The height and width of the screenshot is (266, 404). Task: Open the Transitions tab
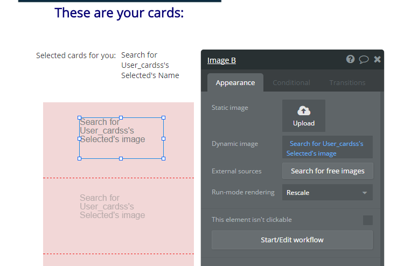(x=347, y=83)
